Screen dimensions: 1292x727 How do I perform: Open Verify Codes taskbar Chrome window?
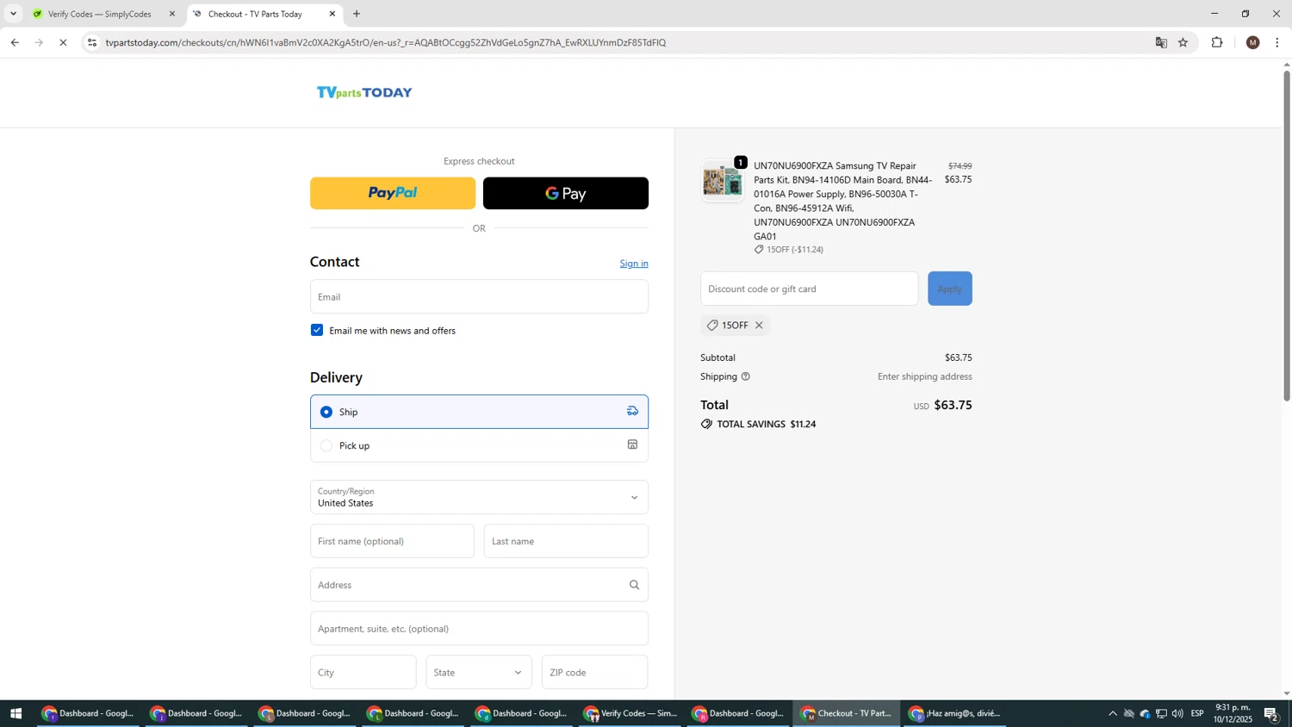[x=631, y=713]
